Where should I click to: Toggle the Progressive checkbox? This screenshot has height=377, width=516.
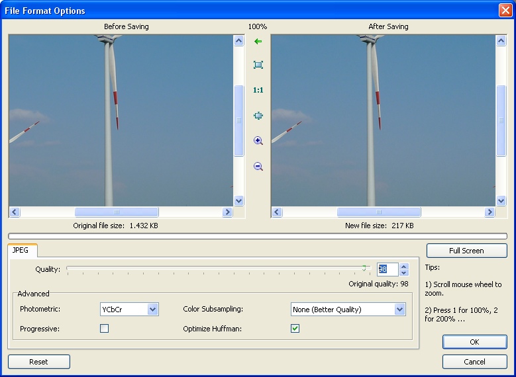click(104, 328)
